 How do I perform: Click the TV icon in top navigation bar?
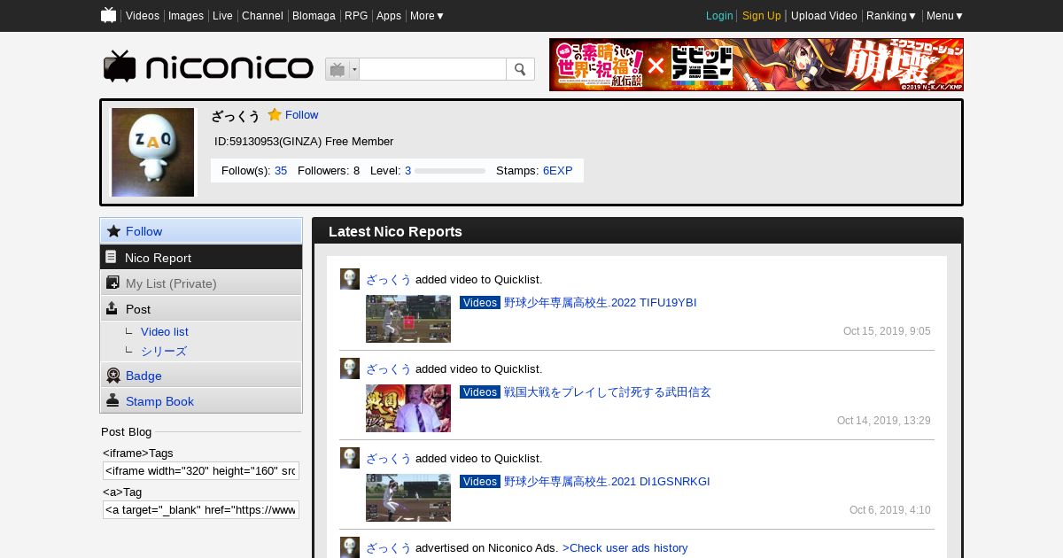coord(109,15)
